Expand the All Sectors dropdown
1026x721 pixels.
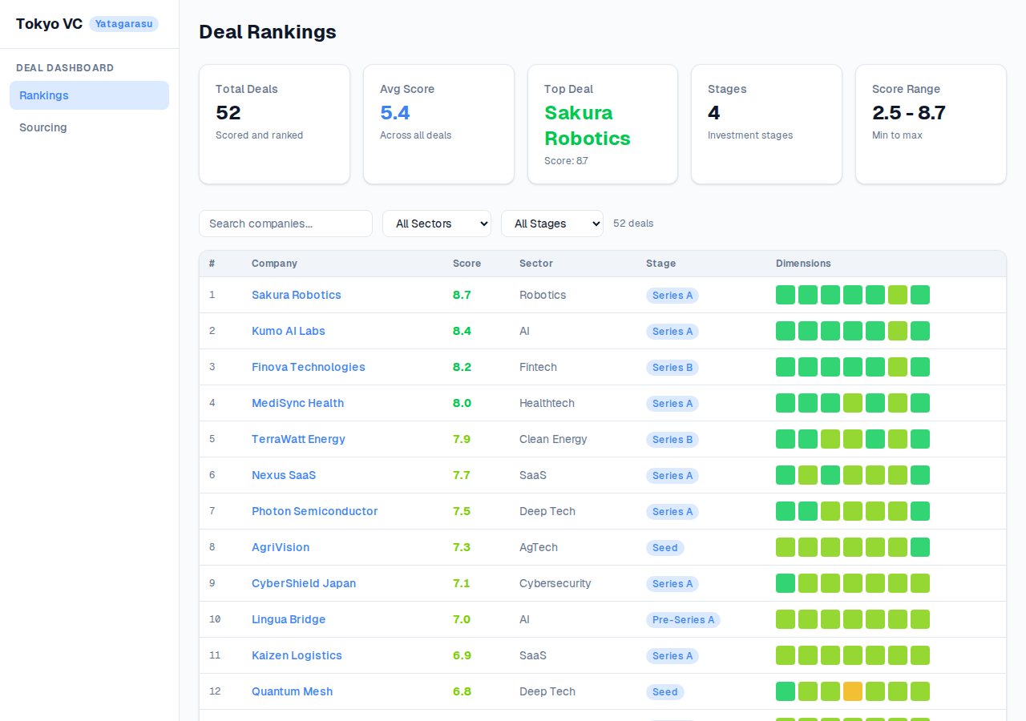[x=436, y=224]
